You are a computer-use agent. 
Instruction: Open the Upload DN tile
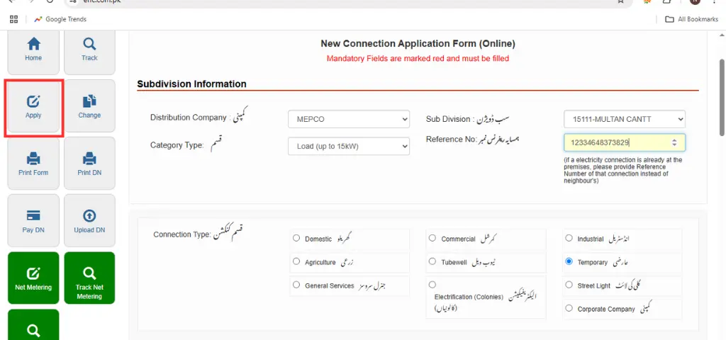[89, 221]
